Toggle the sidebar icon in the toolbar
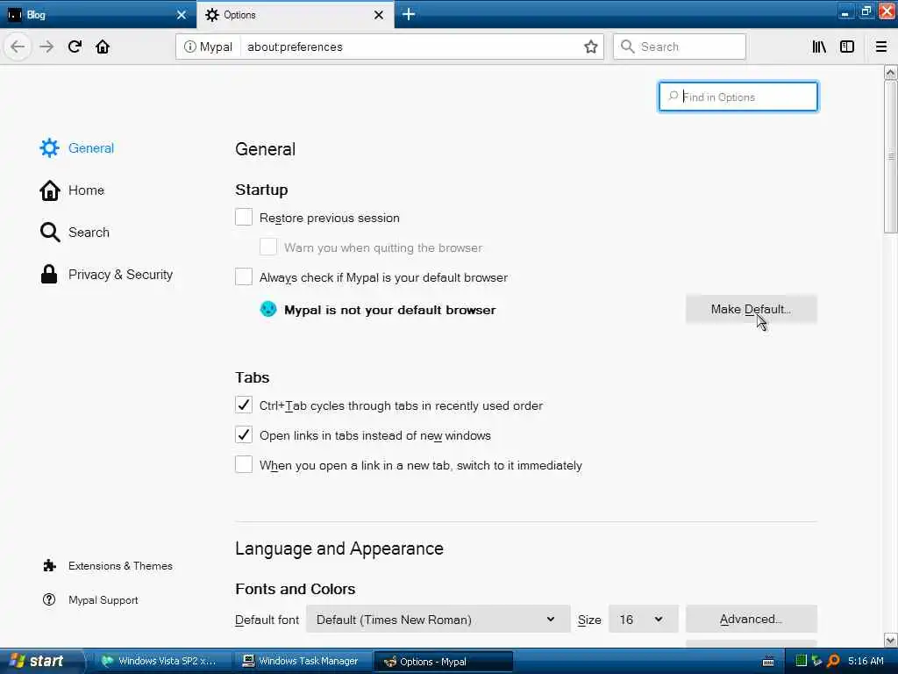The width and height of the screenshot is (898, 674). [847, 47]
